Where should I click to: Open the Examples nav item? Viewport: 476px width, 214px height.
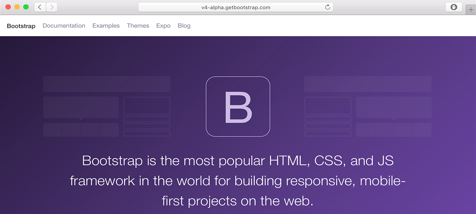(106, 26)
